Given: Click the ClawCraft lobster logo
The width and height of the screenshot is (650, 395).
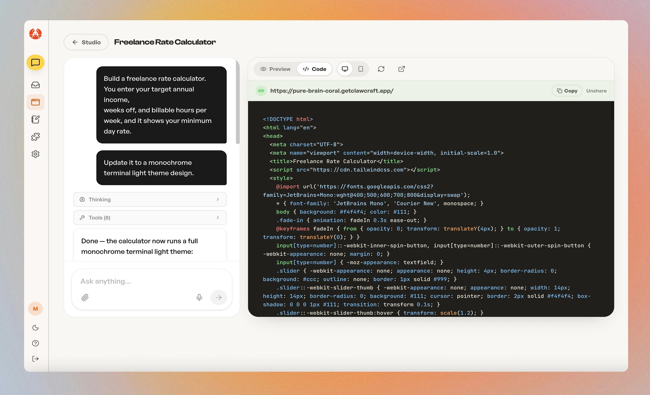Looking at the screenshot, I should click(35, 34).
